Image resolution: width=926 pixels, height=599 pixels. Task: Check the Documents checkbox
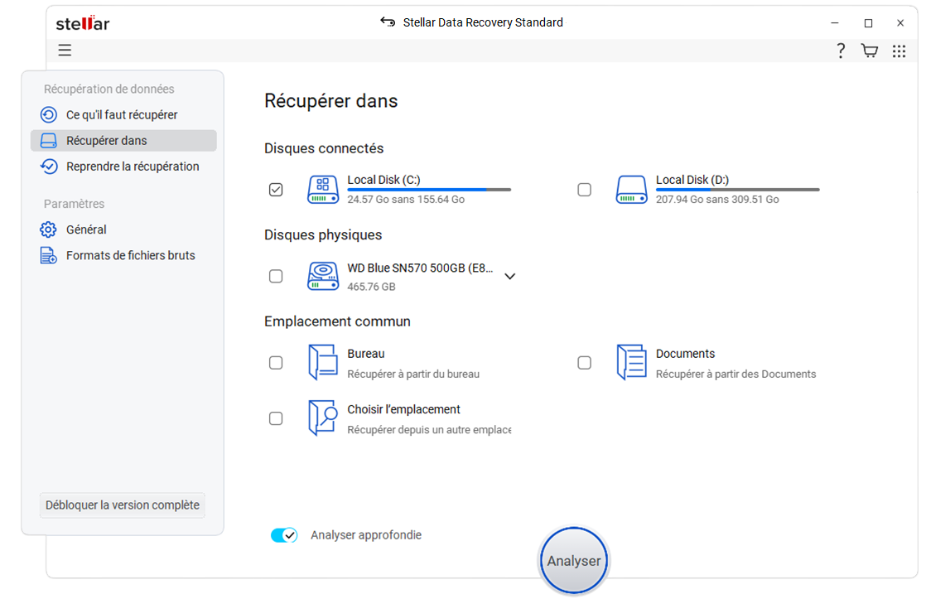pyautogui.click(x=584, y=363)
